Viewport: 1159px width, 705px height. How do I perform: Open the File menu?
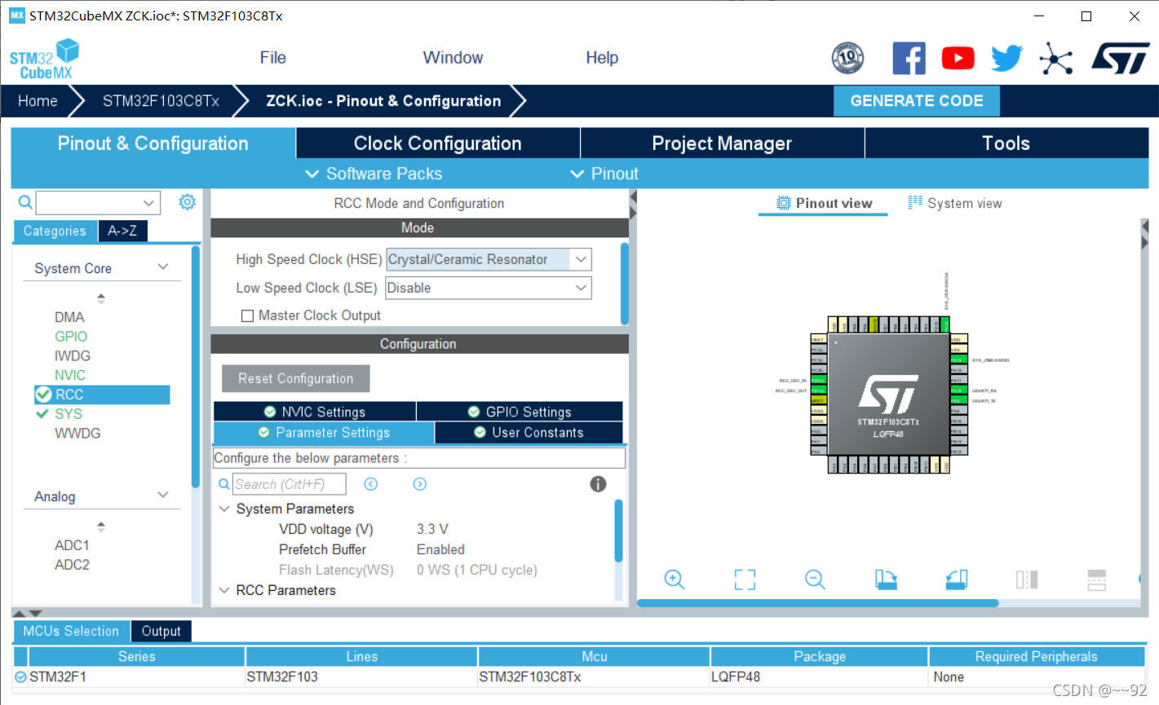click(272, 58)
